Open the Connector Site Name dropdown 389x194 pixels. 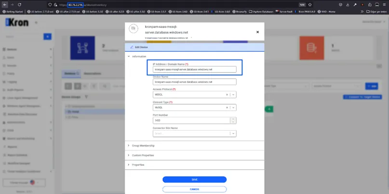[x=233, y=133]
